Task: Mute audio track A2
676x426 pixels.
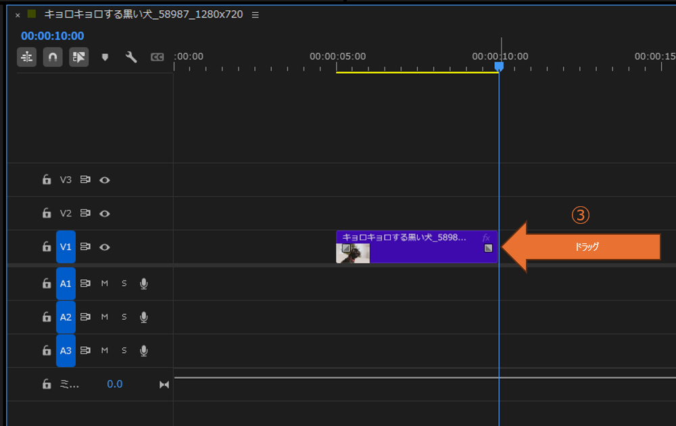Action: pyautogui.click(x=105, y=316)
